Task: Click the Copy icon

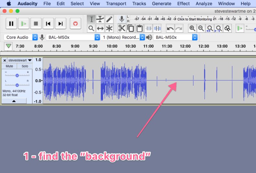Action: pyautogui.click(x=131, y=28)
